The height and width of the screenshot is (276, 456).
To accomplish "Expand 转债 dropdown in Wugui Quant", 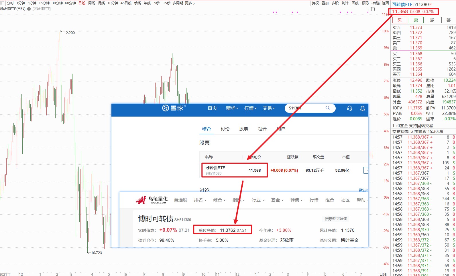I will [296, 200].
